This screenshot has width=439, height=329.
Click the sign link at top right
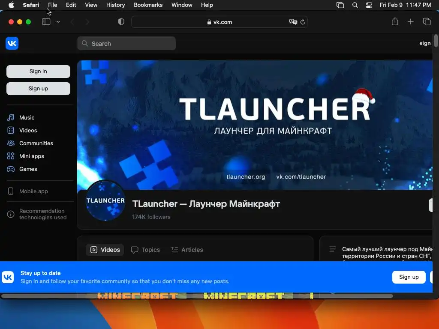[425, 43]
